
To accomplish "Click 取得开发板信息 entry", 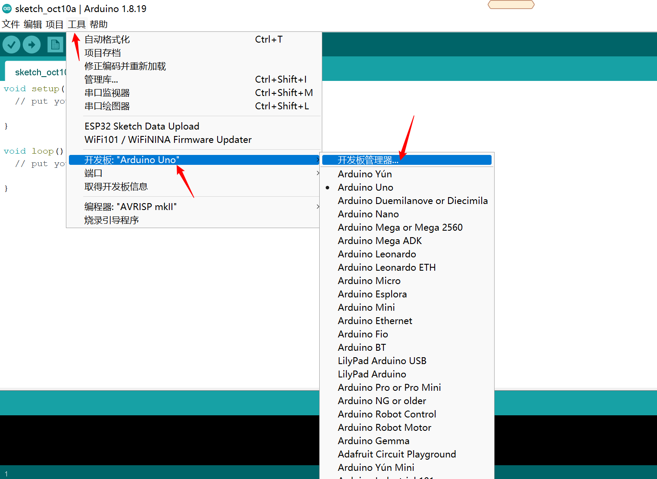I will tap(194, 186).
